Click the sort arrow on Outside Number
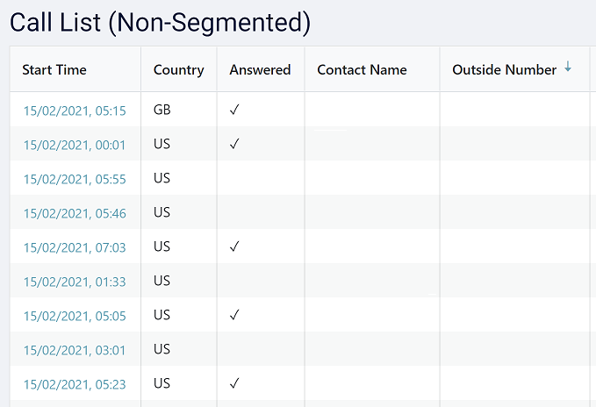 568,68
